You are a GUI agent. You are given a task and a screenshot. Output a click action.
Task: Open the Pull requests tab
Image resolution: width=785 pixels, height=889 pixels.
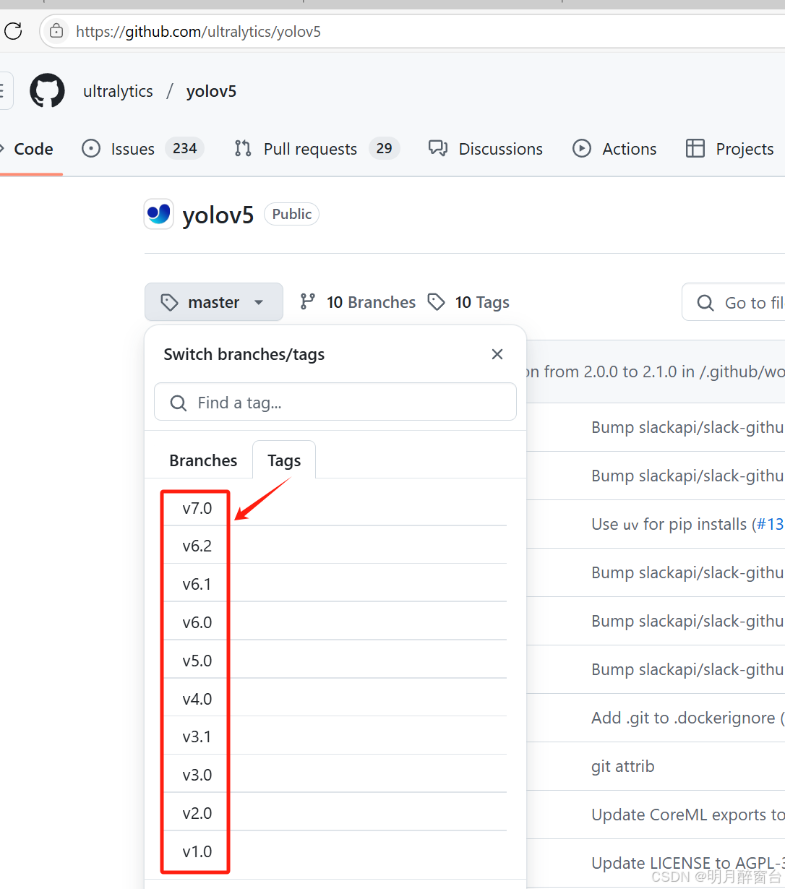pos(317,149)
